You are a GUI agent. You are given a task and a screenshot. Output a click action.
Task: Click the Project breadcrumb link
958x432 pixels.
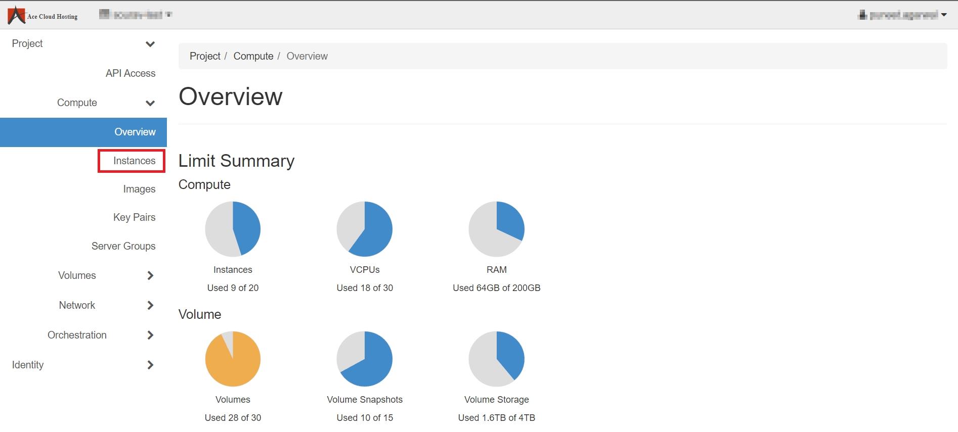pyautogui.click(x=205, y=56)
